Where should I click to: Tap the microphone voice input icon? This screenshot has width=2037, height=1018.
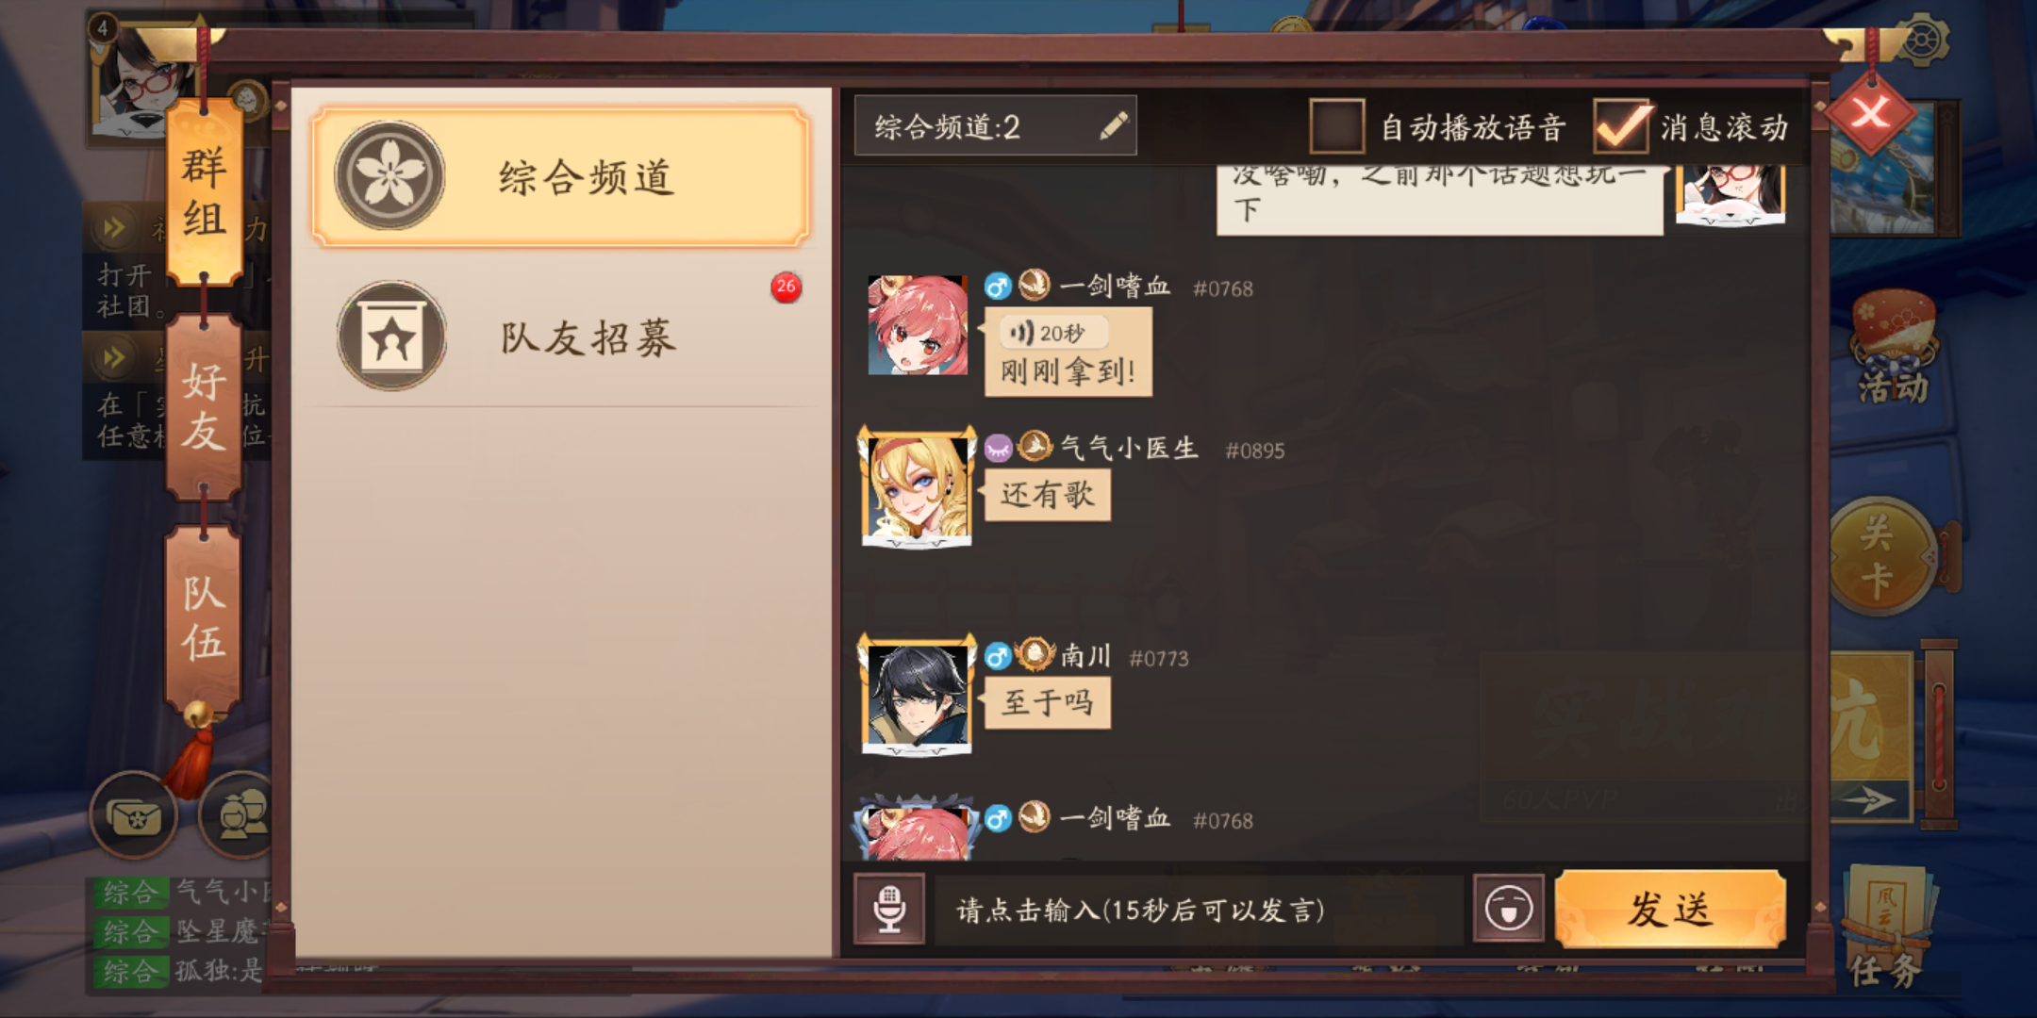(x=889, y=909)
